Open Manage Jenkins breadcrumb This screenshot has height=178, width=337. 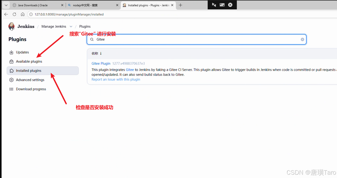click(54, 26)
